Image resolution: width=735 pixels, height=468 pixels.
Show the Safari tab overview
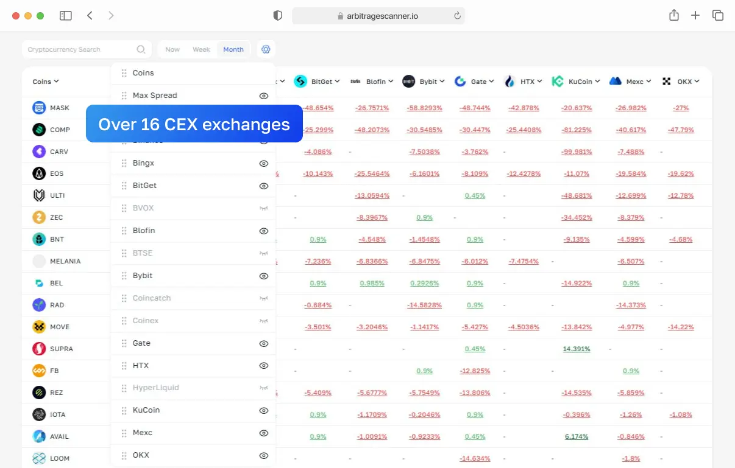tap(718, 16)
